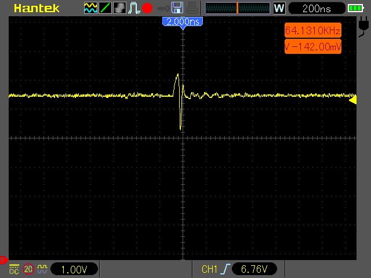Click the red channel 1 ground marker
The image size is (371, 278).
click(x=3, y=260)
